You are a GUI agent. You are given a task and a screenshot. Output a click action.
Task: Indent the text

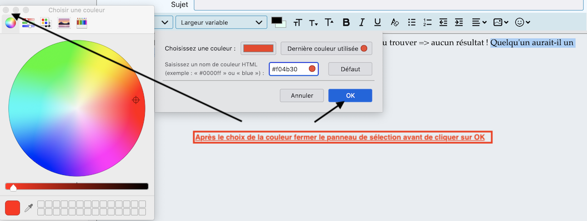click(459, 22)
